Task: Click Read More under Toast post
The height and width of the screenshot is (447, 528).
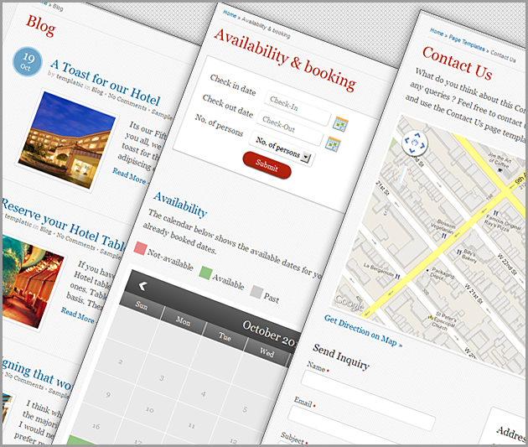Action: coord(129,176)
